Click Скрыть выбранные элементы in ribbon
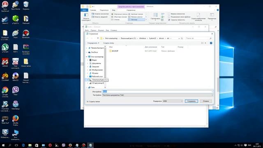 tap(198, 17)
